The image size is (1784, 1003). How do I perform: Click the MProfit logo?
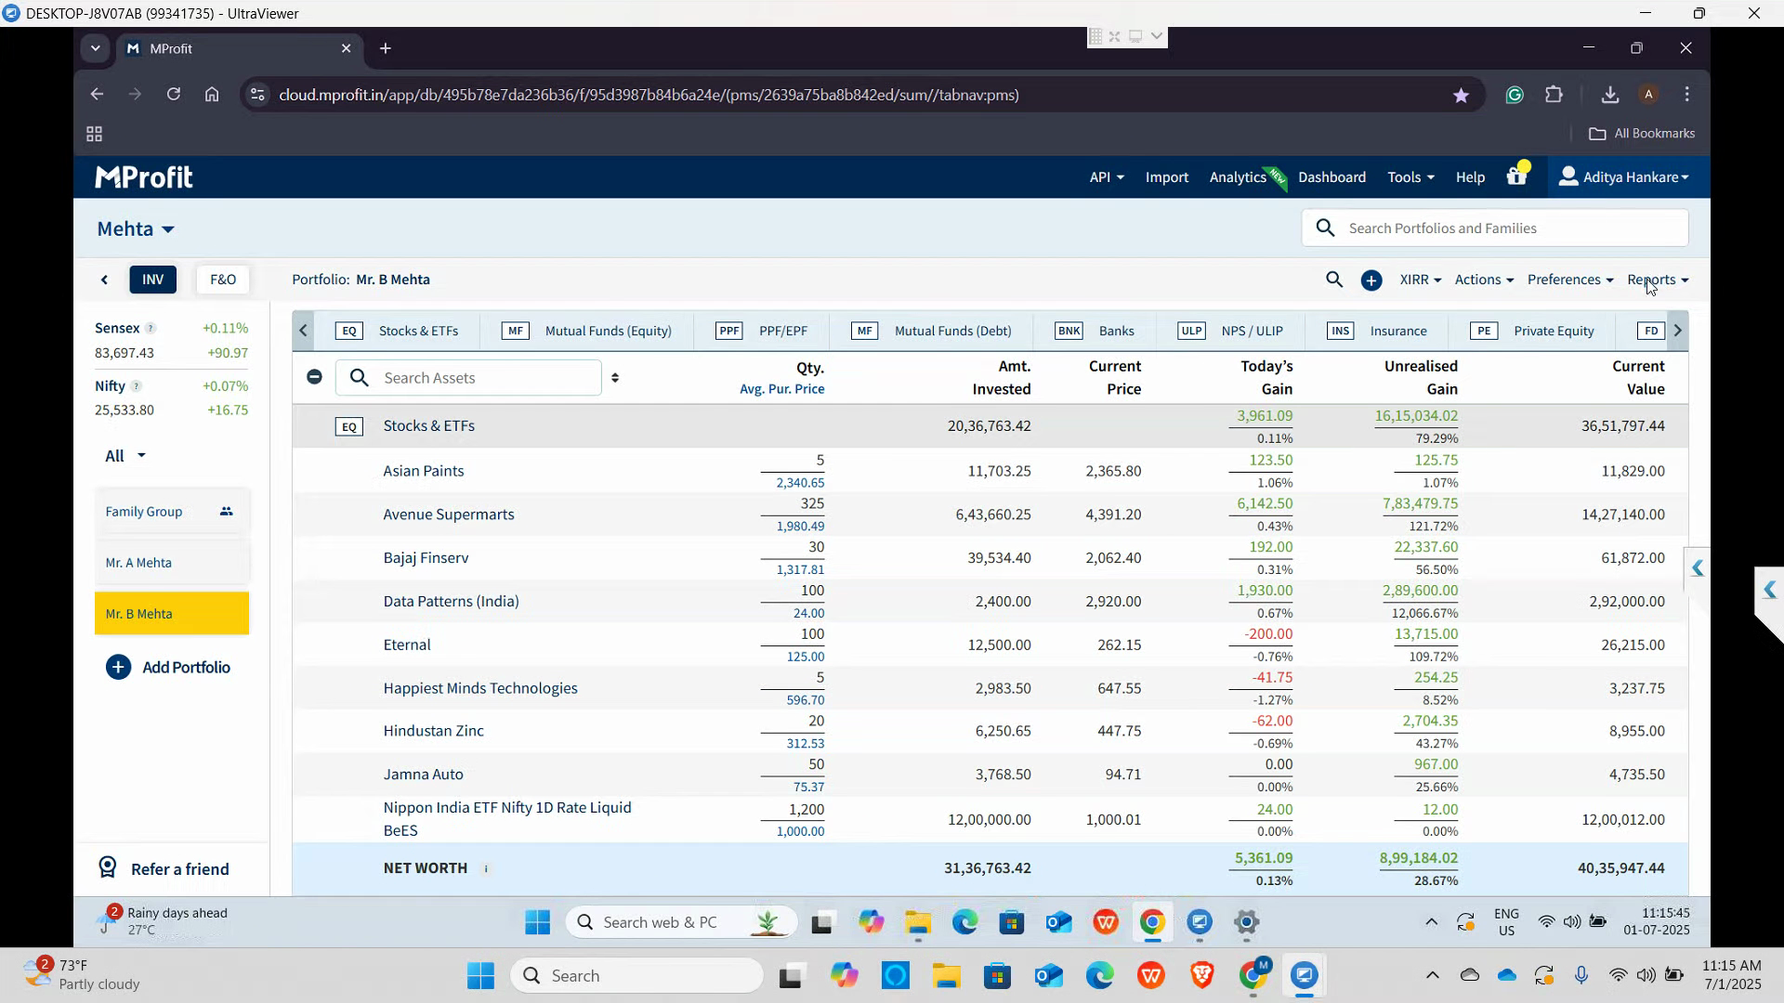point(144,177)
